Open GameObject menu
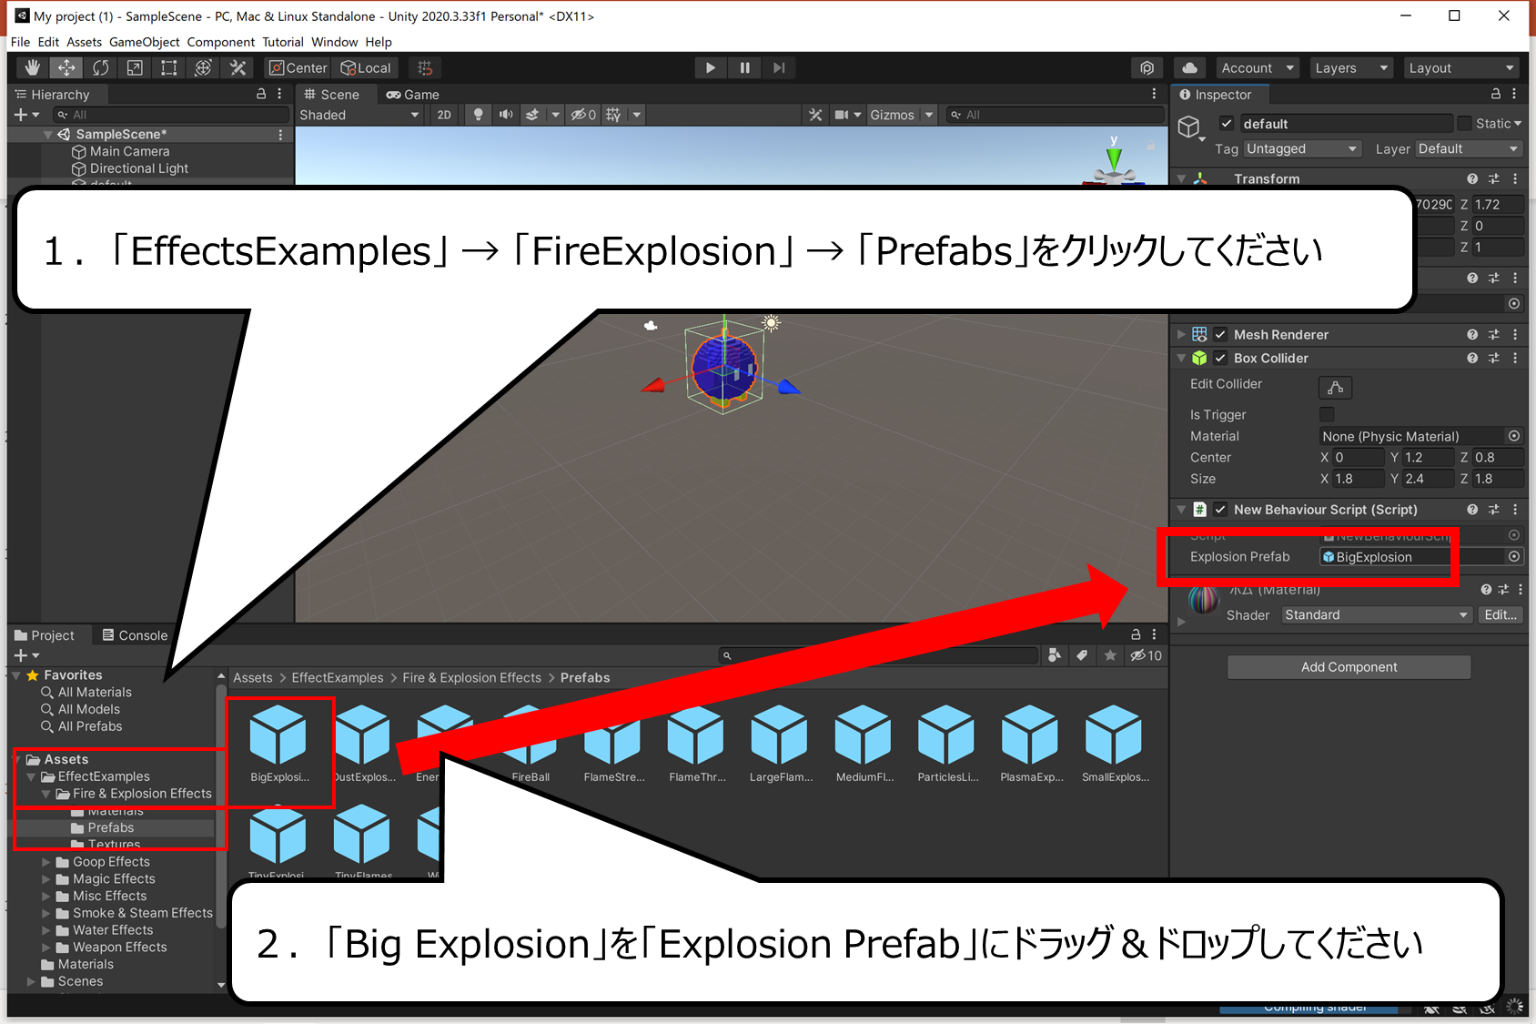 point(144,42)
